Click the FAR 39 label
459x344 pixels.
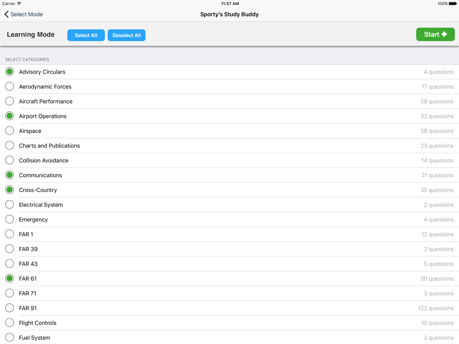(x=28, y=249)
